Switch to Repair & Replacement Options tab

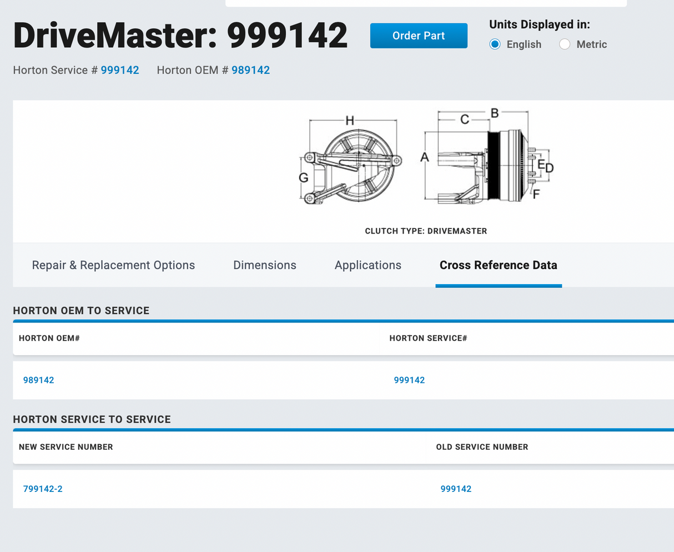click(x=113, y=265)
